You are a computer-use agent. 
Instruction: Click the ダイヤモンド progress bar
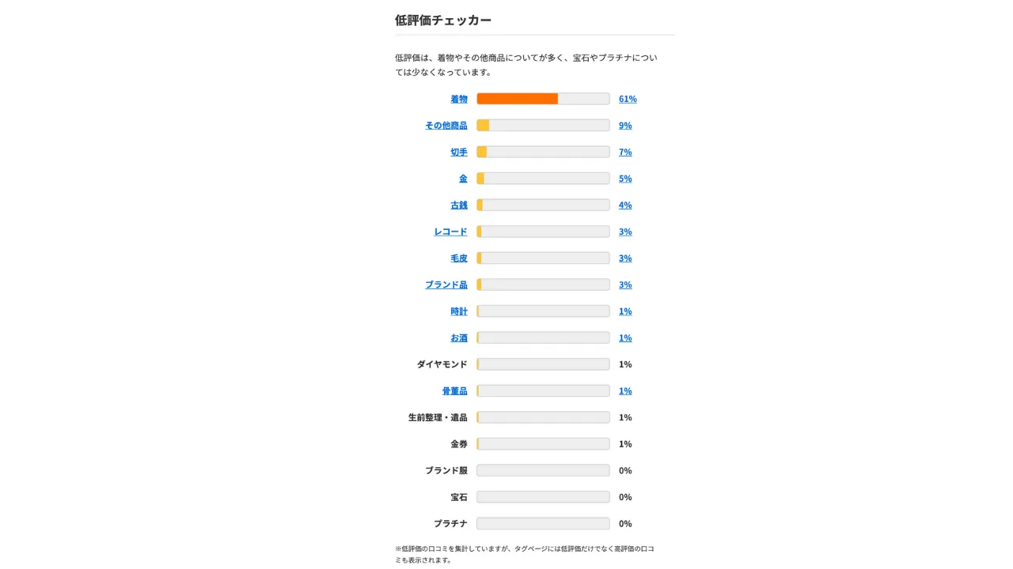click(x=543, y=364)
